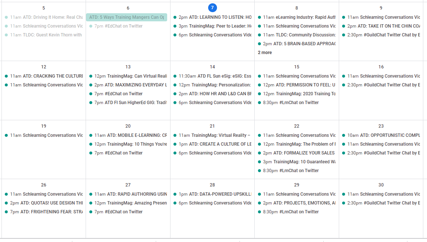This screenshot has height=242, width=427.
Task: Open the 6pm Schlearning Conversations event on the 14th
Action: tap(213, 103)
